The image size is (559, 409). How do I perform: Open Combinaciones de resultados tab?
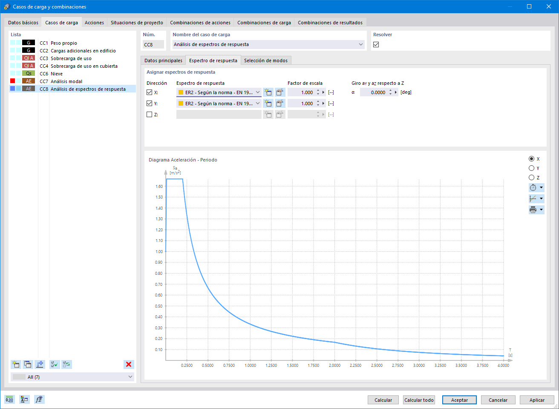tap(330, 23)
